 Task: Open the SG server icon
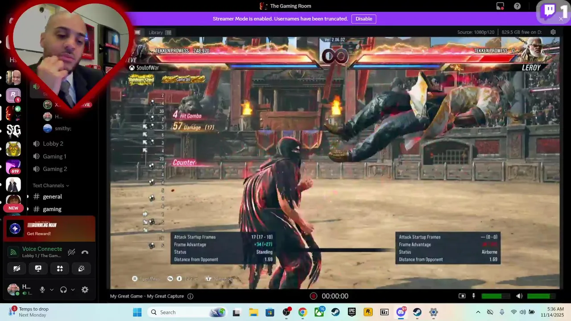point(13,131)
